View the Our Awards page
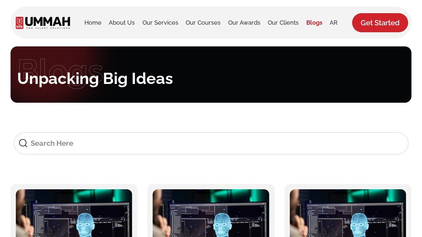This screenshot has width=422, height=237. (244, 23)
